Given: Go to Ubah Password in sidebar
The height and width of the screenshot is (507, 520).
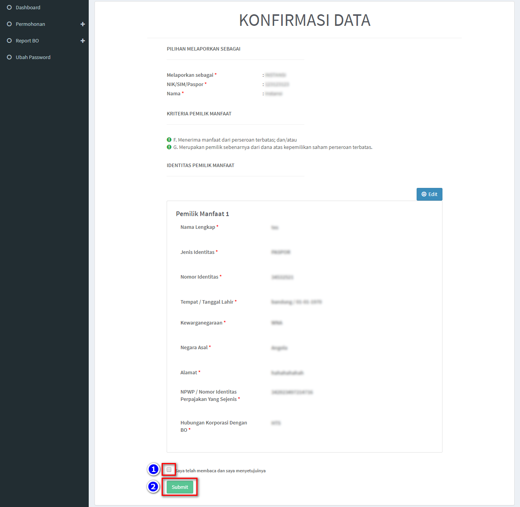Looking at the screenshot, I should (x=33, y=57).
